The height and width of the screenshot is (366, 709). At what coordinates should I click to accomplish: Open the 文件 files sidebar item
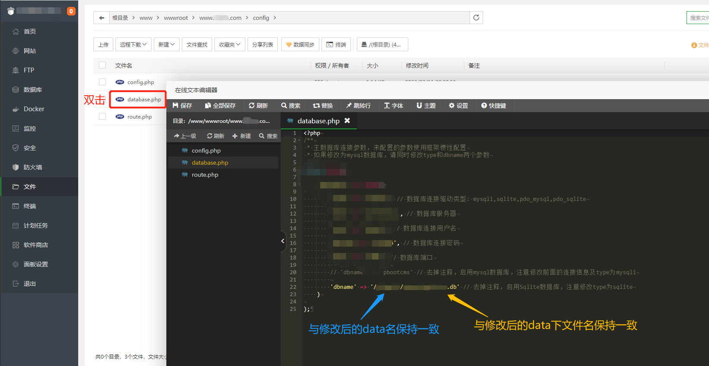[39, 187]
